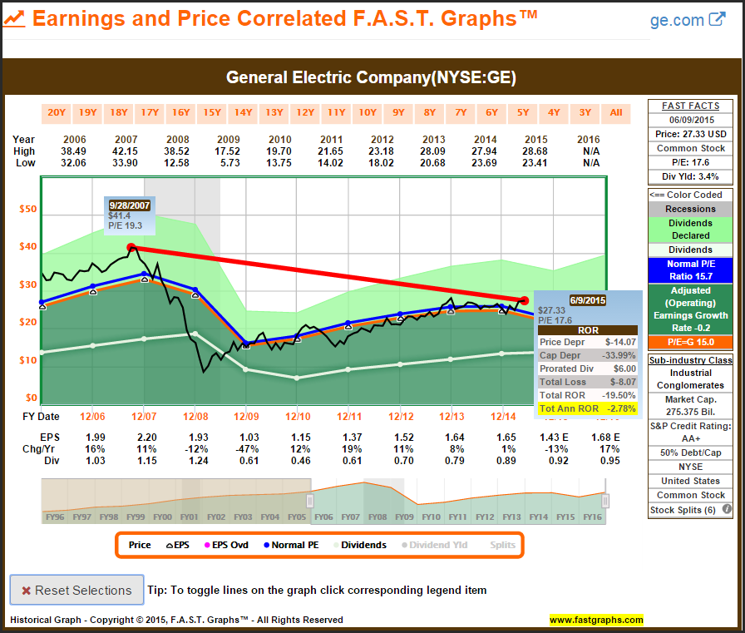Toggle the Price line in the legend
The height and width of the screenshot is (633, 745).
(140, 545)
